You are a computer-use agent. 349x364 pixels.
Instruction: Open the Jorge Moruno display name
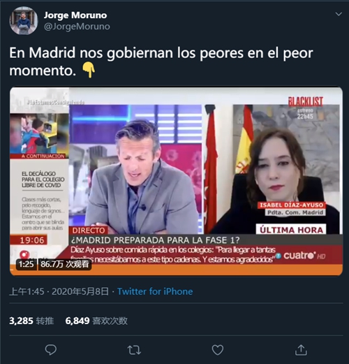click(x=75, y=15)
